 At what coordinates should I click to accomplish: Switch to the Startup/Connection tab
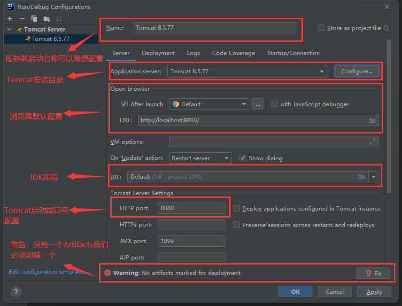294,53
